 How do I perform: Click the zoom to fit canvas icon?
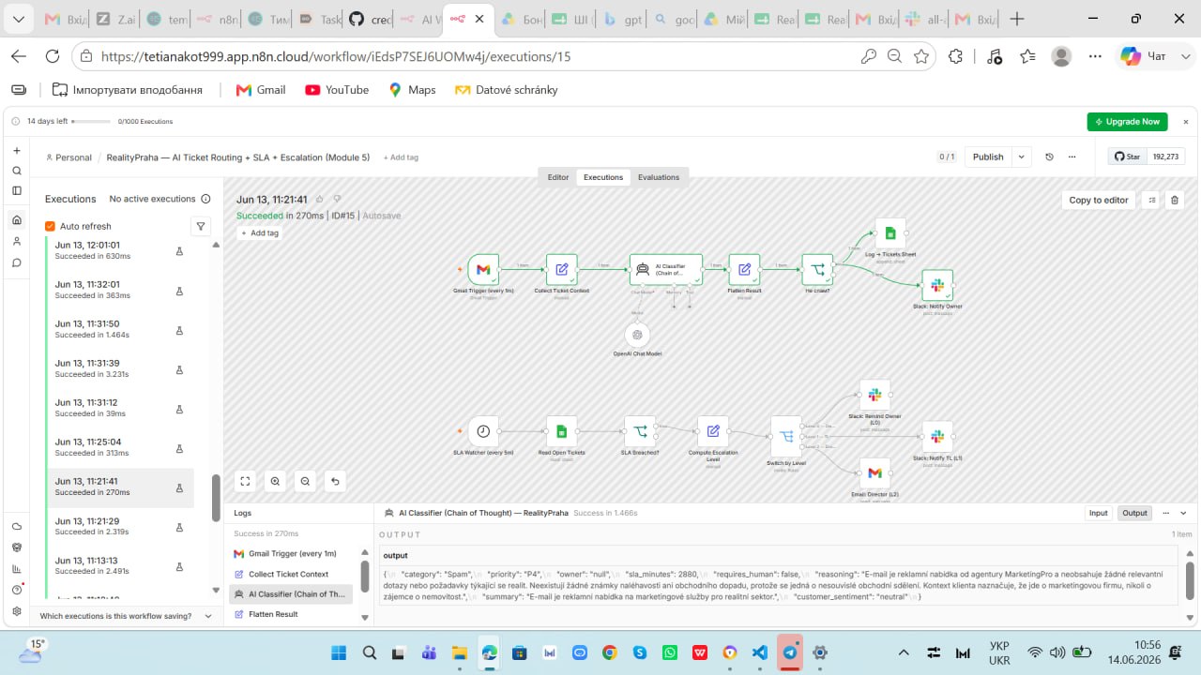tap(246, 481)
